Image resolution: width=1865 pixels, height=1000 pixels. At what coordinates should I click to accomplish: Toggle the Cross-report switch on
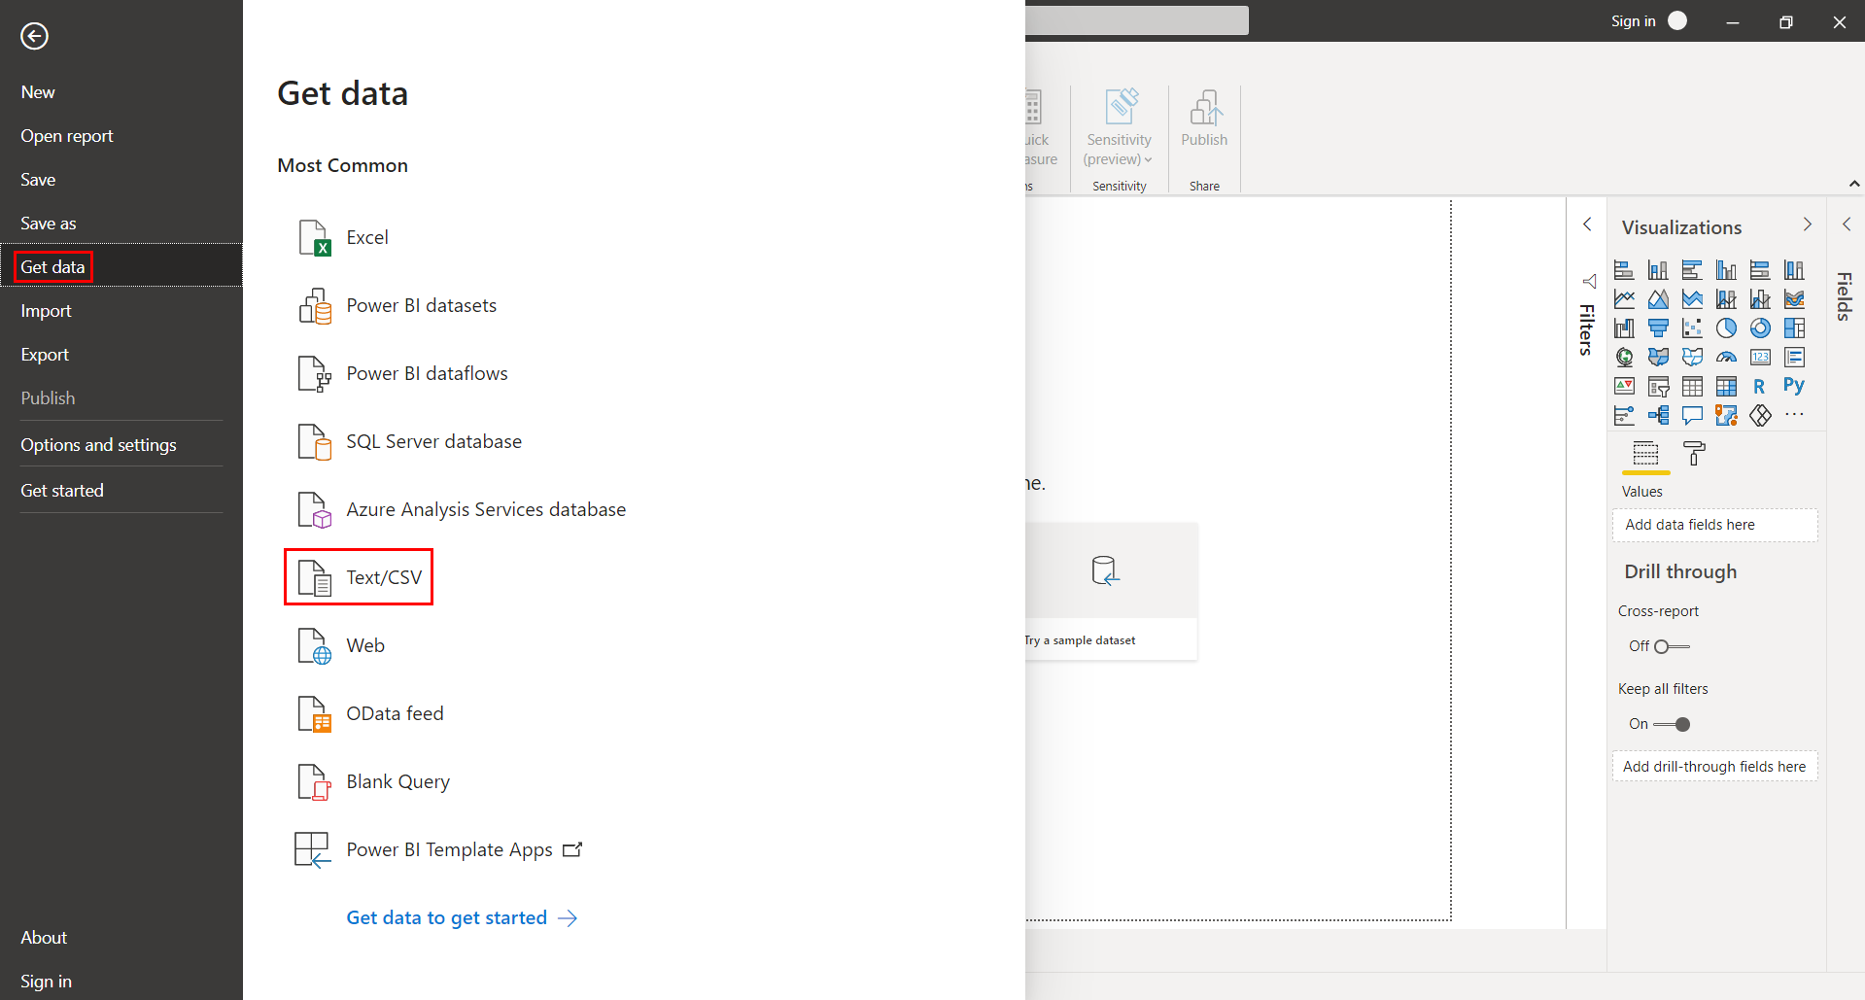pos(1672,646)
